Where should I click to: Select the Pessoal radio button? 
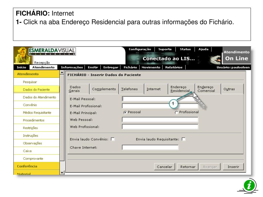125,113
